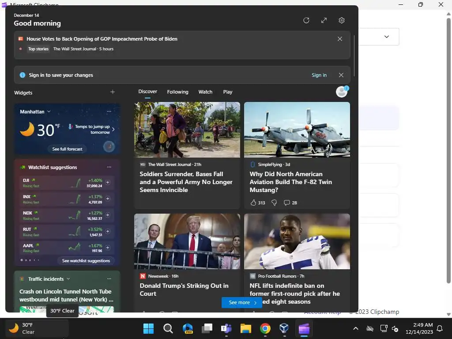Switch to the Play tab

[x=228, y=92]
